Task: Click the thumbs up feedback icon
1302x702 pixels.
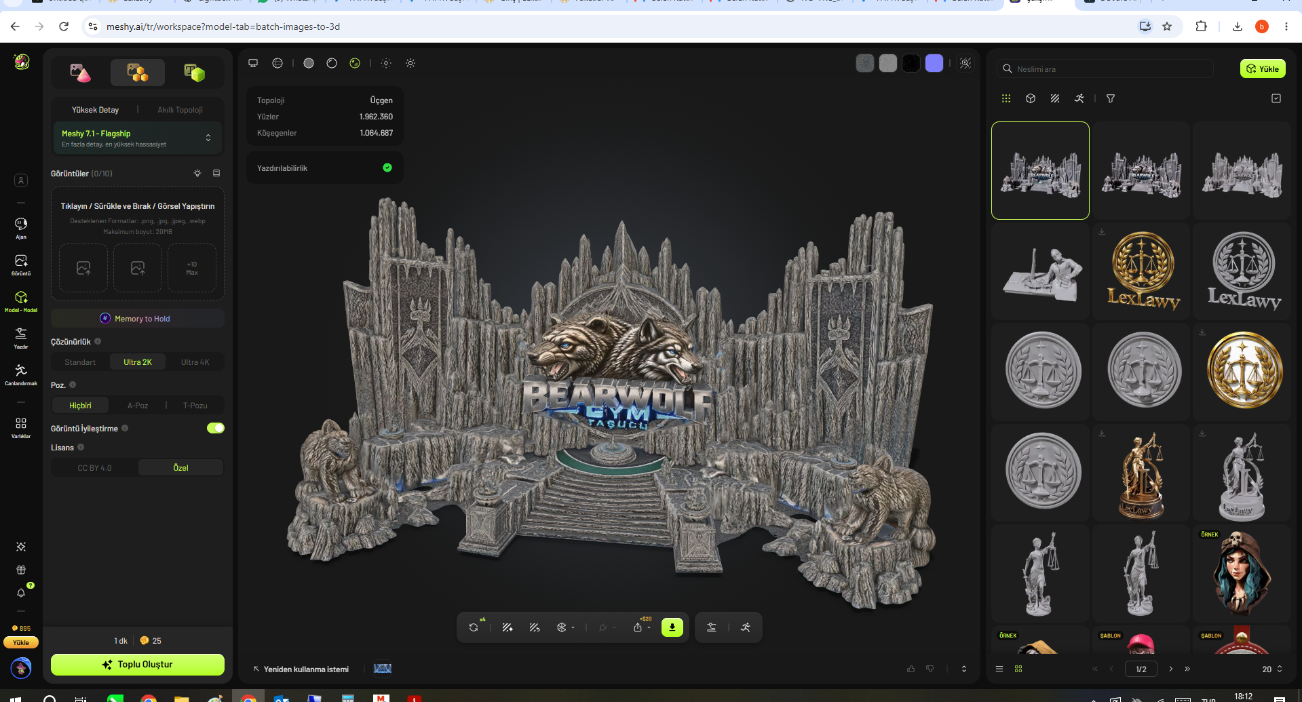Action: click(x=911, y=669)
